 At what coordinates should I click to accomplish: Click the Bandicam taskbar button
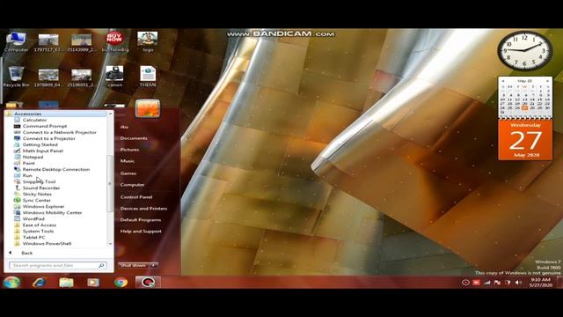pos(148,283)
